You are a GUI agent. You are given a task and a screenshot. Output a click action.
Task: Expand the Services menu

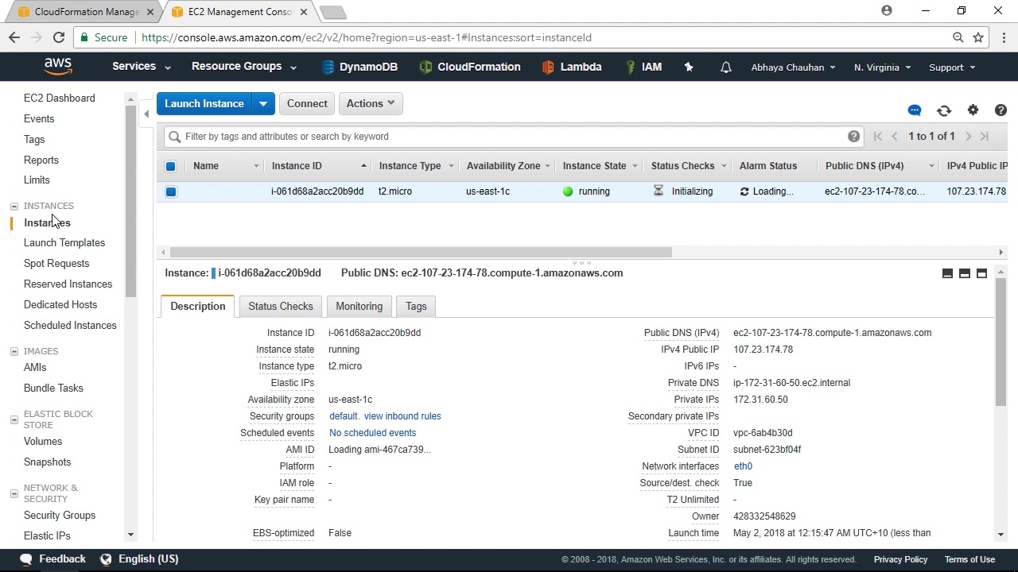click(x=142, y=67)
